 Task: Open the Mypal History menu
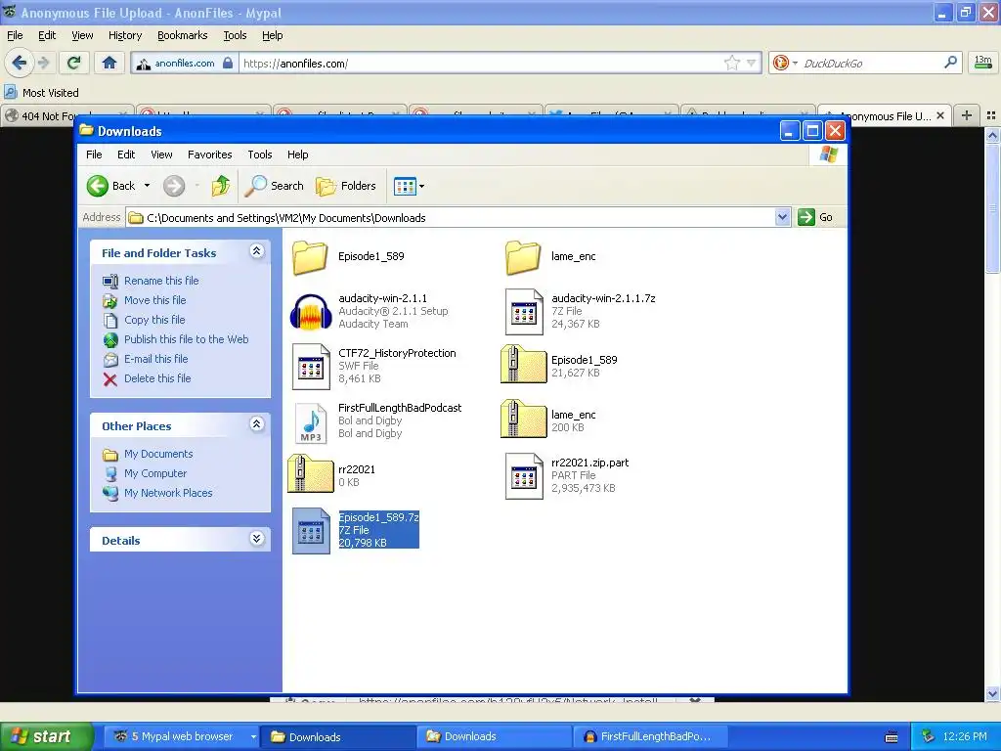[124, 36]
